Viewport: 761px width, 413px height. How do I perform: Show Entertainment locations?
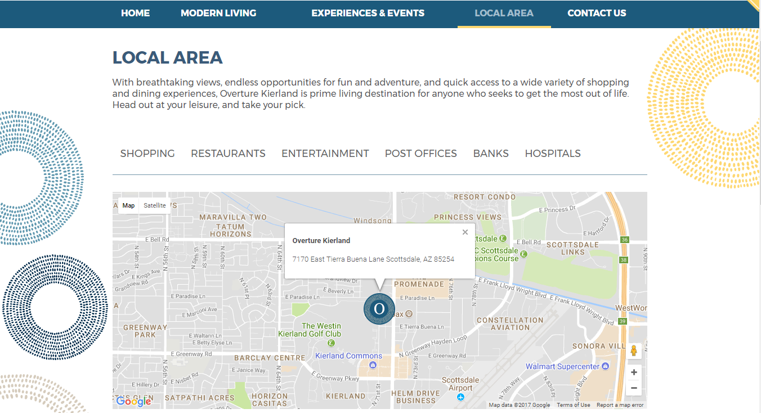325,154
